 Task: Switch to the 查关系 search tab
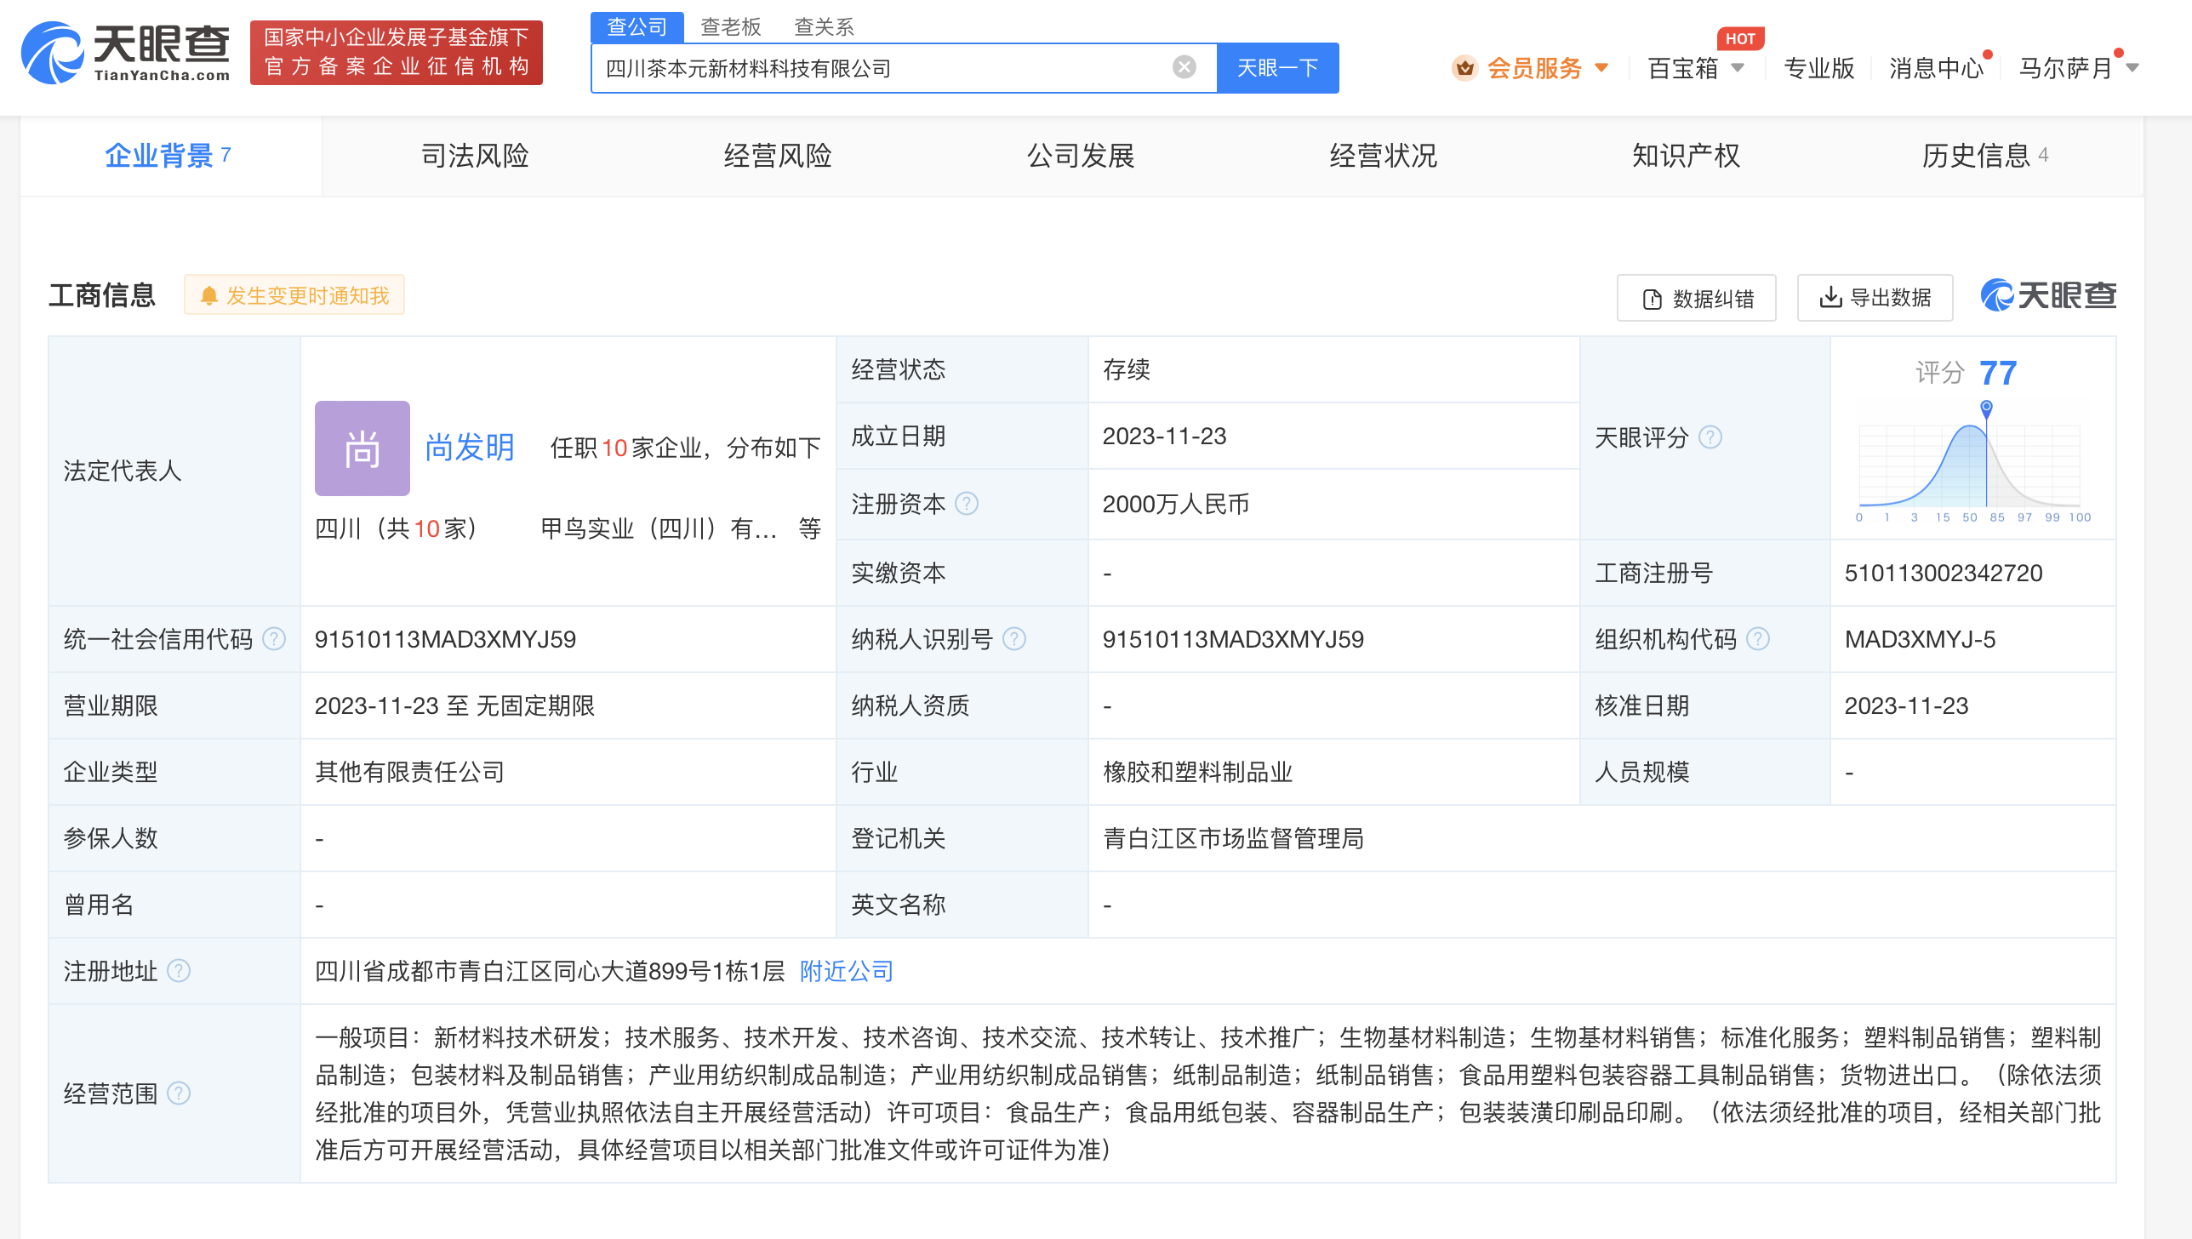click(x=823, y=27)
